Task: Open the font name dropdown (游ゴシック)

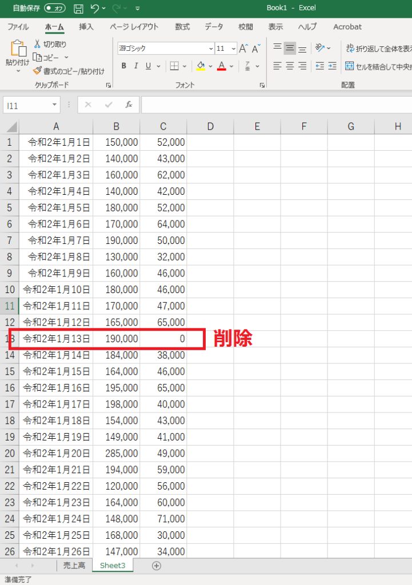Action: tap(166, 49)
